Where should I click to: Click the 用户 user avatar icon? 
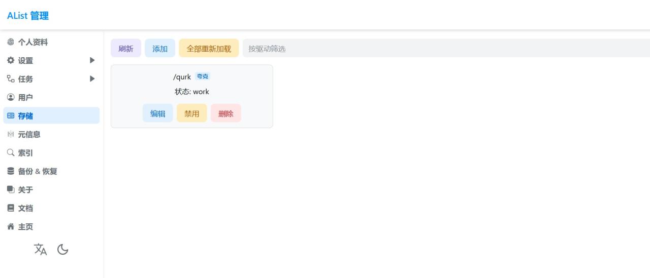coord(11,98)
